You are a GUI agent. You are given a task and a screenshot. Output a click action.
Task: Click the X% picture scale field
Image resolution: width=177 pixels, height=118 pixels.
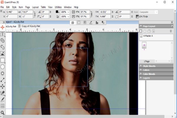85,12
